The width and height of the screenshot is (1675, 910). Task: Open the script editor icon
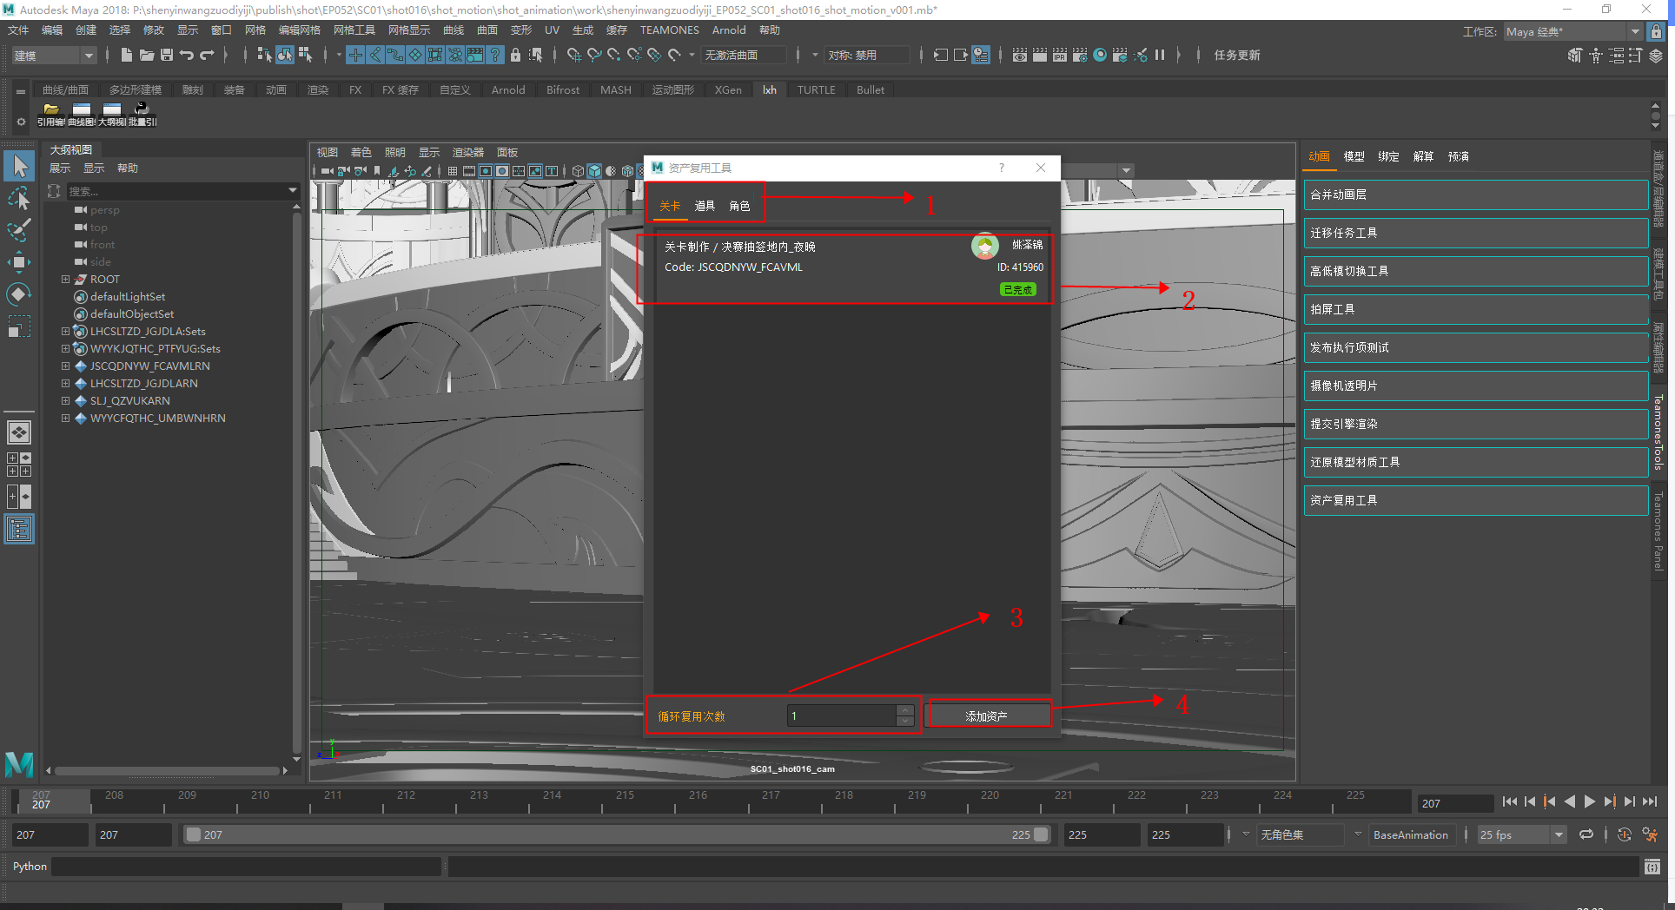(1652, 867)
